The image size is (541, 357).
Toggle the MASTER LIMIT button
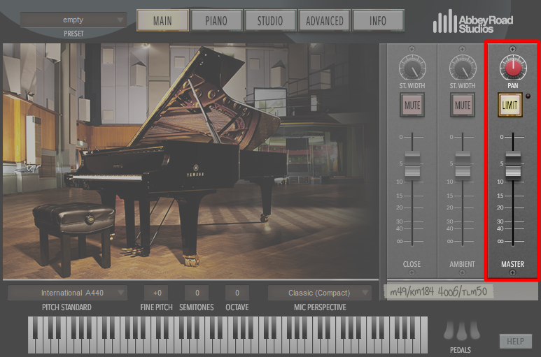510,105
